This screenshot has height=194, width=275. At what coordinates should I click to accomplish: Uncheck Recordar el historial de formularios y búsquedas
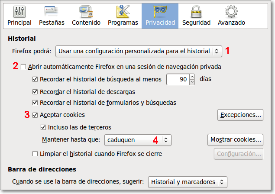coord(35,103)
